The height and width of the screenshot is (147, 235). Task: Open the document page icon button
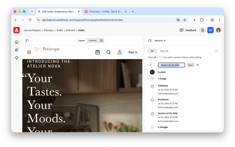(202, 30)
